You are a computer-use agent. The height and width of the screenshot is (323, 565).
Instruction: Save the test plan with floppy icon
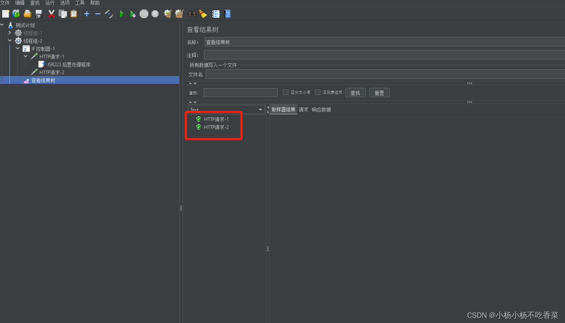[x=39, y=14]
